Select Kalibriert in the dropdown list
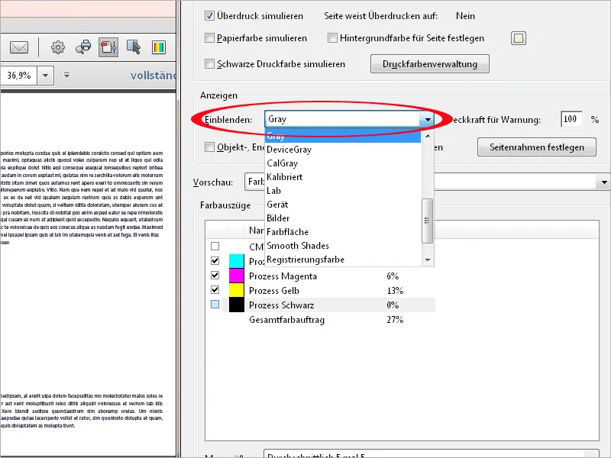 [343, 177]
